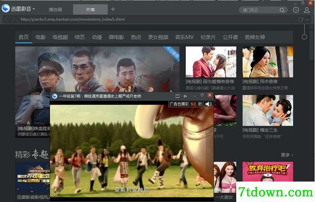Open the 微电影 category
This screenshot has width=315, height=202.
click(x=117, y=37)
